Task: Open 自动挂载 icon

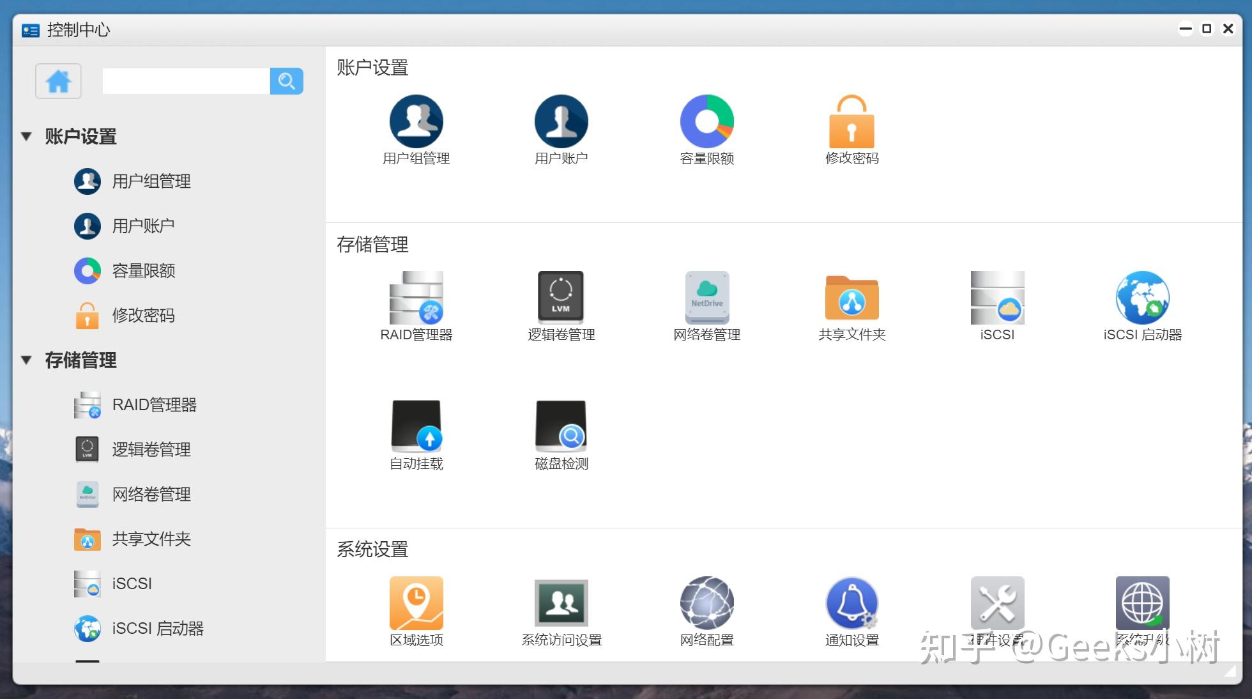Action: point(416,426)
